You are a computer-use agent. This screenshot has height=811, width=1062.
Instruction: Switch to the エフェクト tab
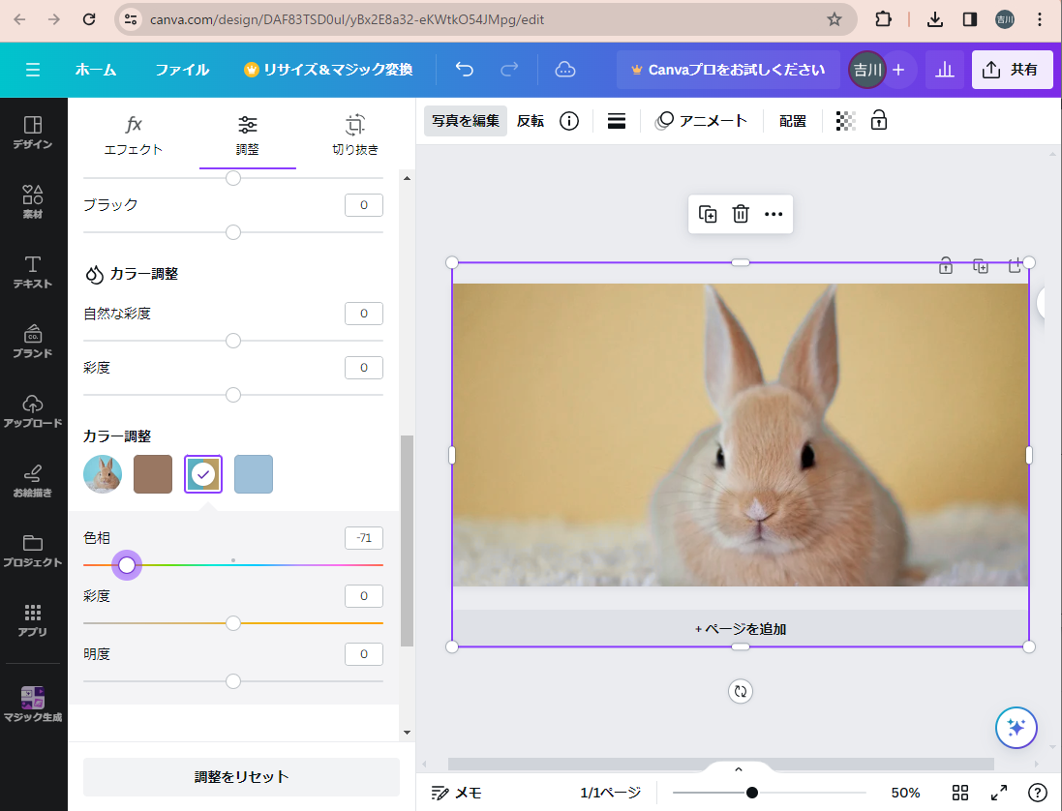click(134, 135)
